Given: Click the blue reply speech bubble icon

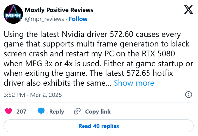Looking at the screenshot, I should [x=41, y=111].
